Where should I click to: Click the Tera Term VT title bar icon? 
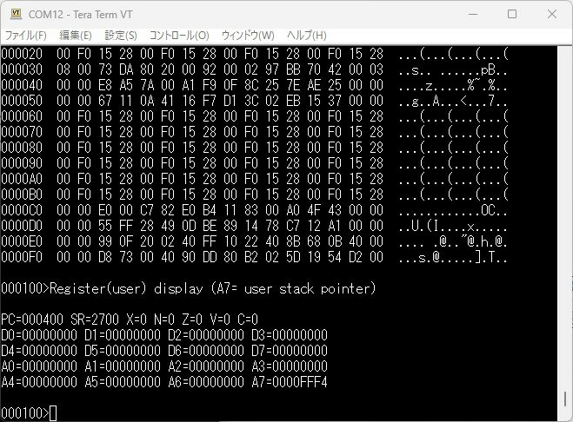(x=15, y=14)
